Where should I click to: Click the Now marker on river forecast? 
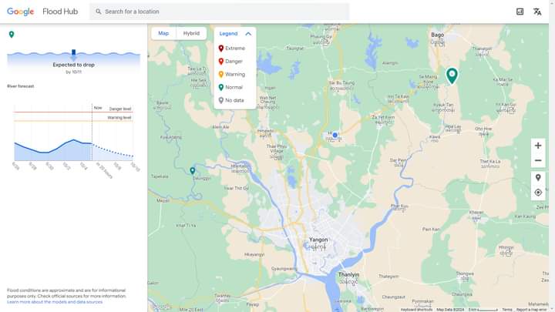98,108
